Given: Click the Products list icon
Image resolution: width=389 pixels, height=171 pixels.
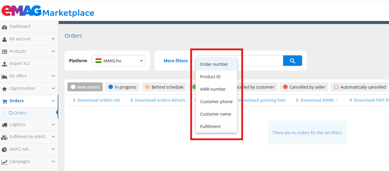Looking at the screenshot, I should click(x=5, y=52).
